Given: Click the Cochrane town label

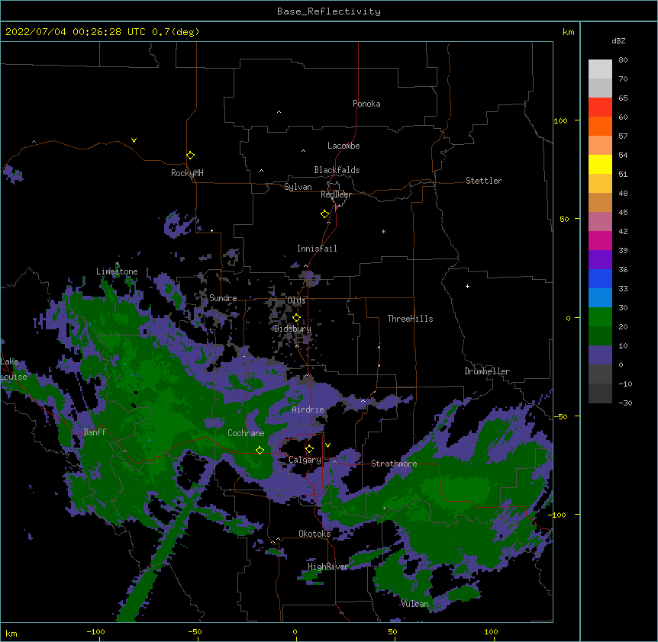Looking at the screenshot, I should 246,433.
